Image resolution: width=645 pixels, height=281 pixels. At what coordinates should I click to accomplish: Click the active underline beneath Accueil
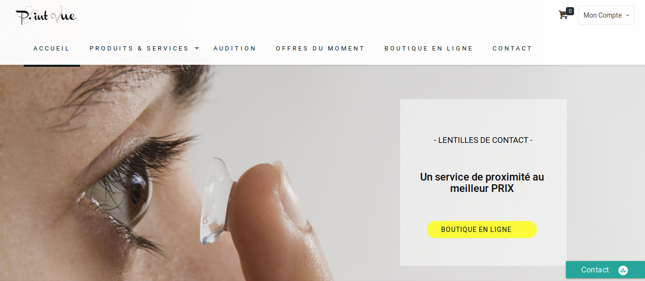pos(52,65)
